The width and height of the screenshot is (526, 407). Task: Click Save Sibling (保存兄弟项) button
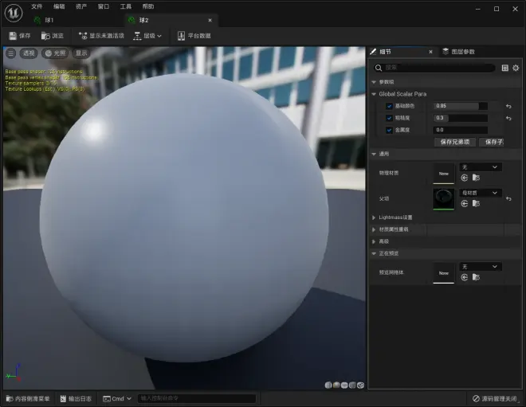coord(455,142)
